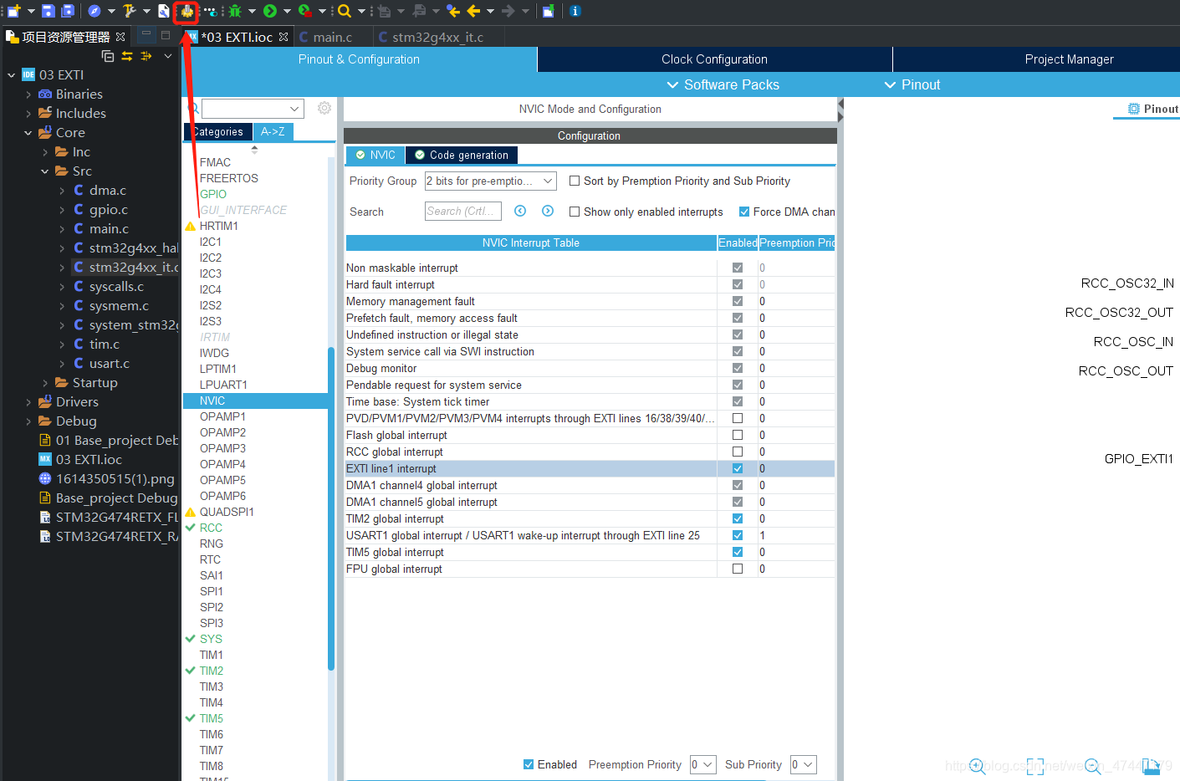Enable Sort by Premption Priority checkbox
The height and width of the screenshot is (781, 1180).
(x=575, y=181)
